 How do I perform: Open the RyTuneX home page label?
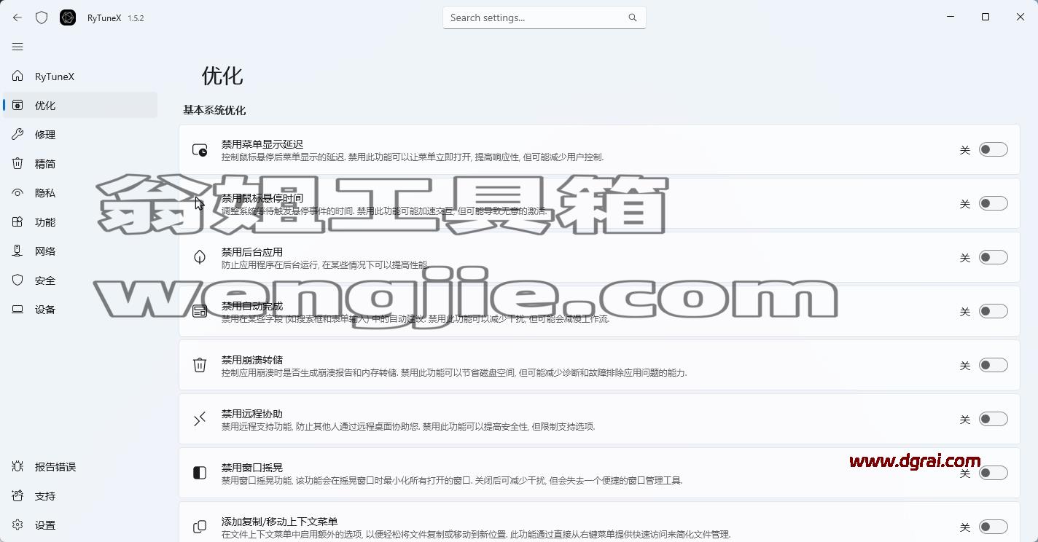tap(55, 76)
